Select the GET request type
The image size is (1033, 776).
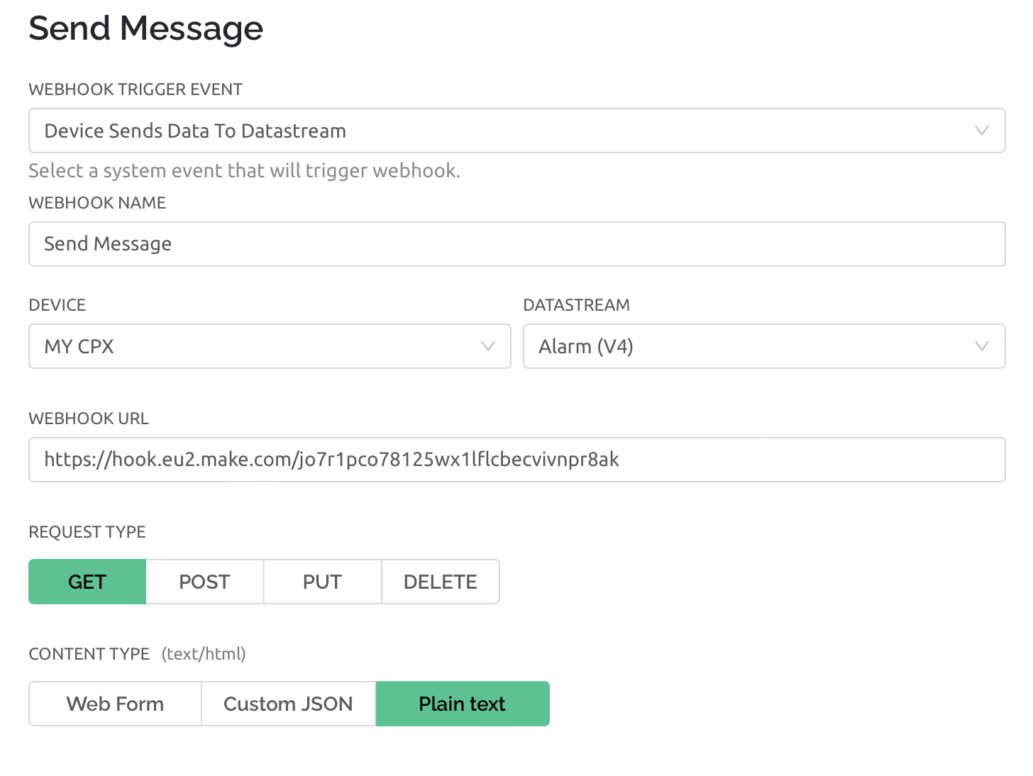pos(87,582)
